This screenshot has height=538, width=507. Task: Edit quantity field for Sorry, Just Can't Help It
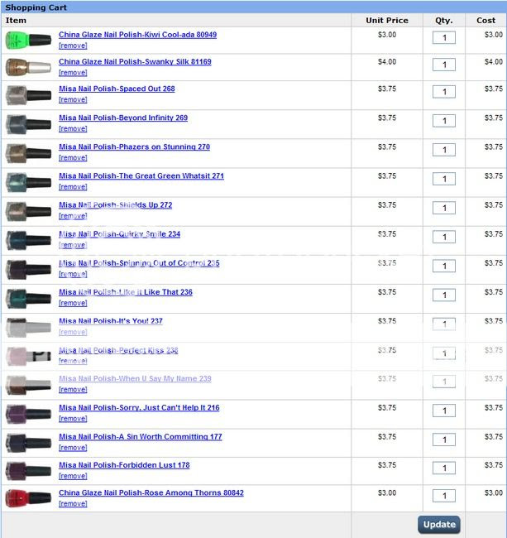pos(444,411)
